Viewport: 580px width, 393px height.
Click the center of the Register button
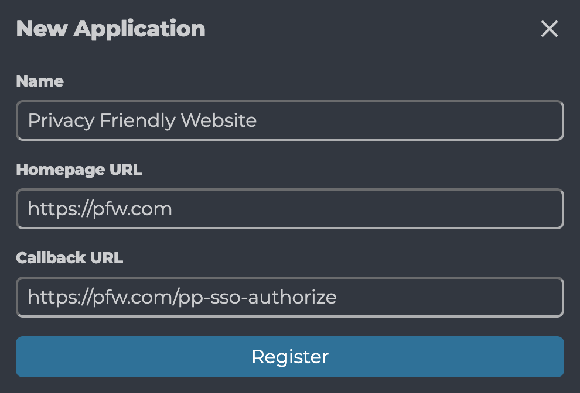click(290, 357)
